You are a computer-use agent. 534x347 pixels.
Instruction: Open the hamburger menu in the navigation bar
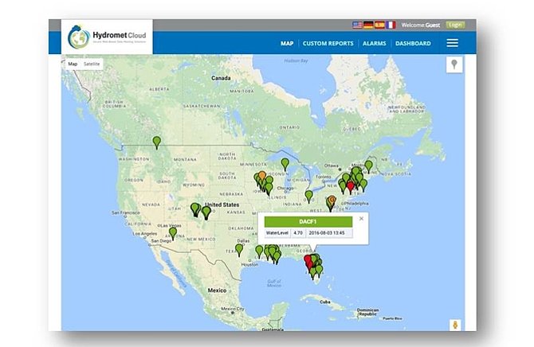(x=452, y=43)
